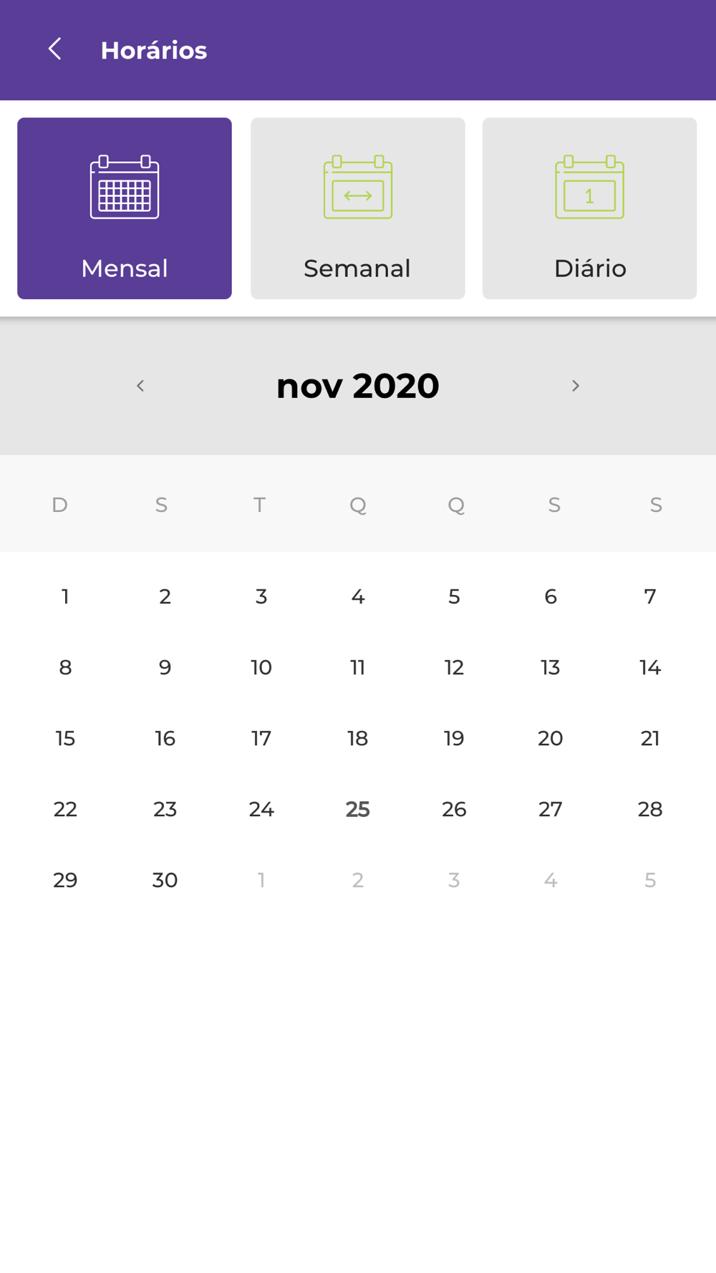Tap day 22 in the calendar
The image size is (716, 1273).
coord(65,809)
